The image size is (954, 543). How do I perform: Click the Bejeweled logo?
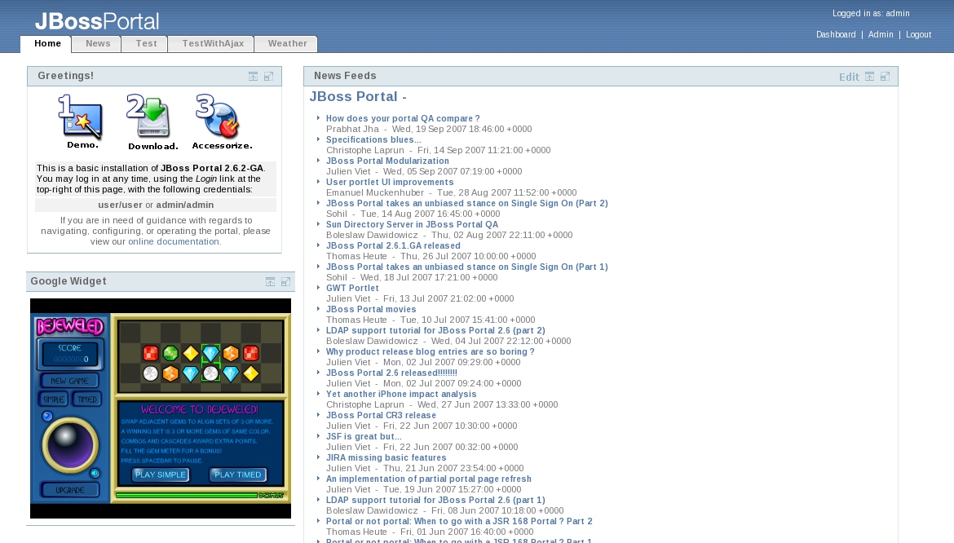(x=70, y=326)
